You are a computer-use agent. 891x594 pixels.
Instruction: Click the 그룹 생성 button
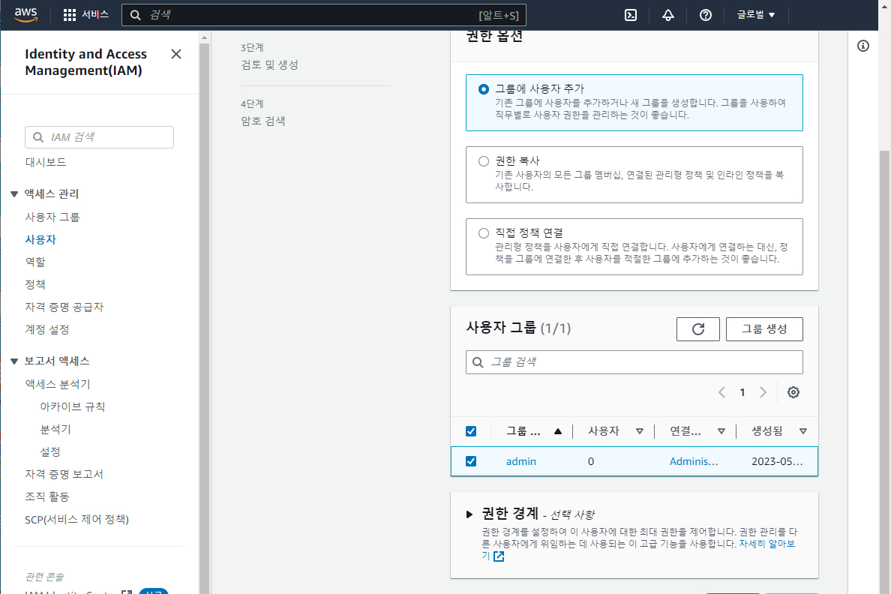[x=764, y=329]
